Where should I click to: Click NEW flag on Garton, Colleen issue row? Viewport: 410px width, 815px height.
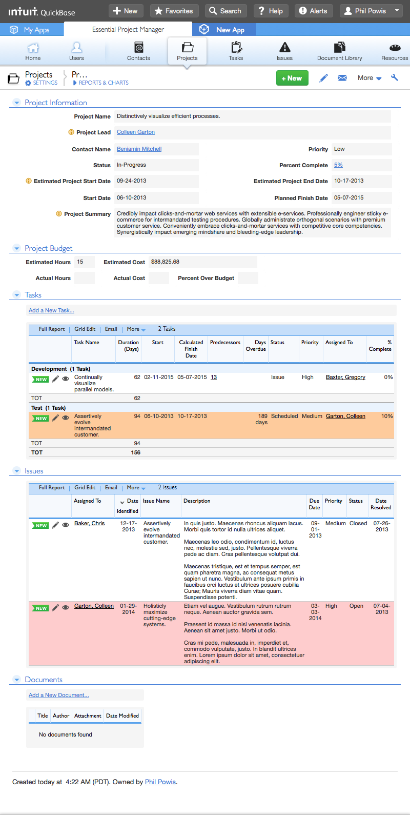click(40, 608)
